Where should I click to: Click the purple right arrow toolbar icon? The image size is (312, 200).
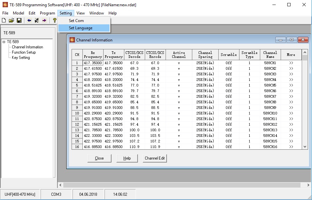(44, 20)
